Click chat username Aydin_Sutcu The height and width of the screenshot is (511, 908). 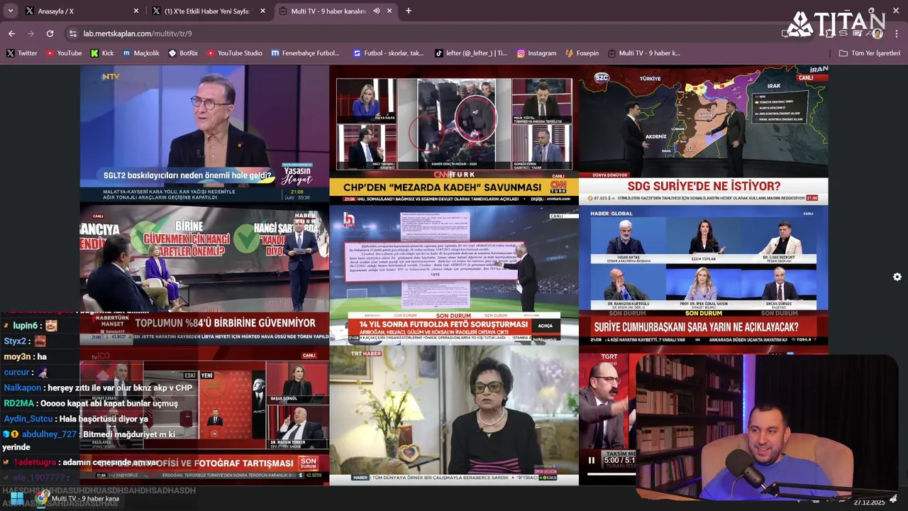[28, 419]
